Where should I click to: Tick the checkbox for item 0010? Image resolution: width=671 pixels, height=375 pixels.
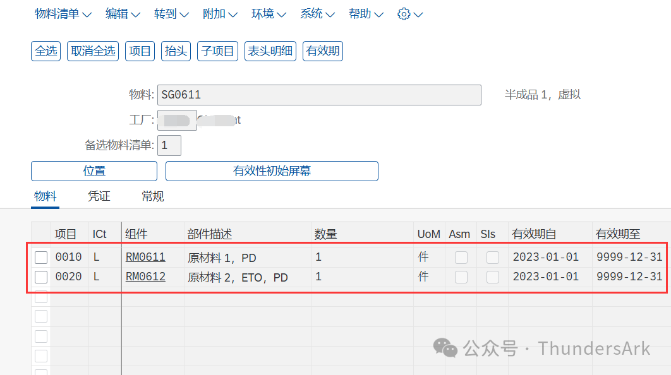click(x=41, y=258)
